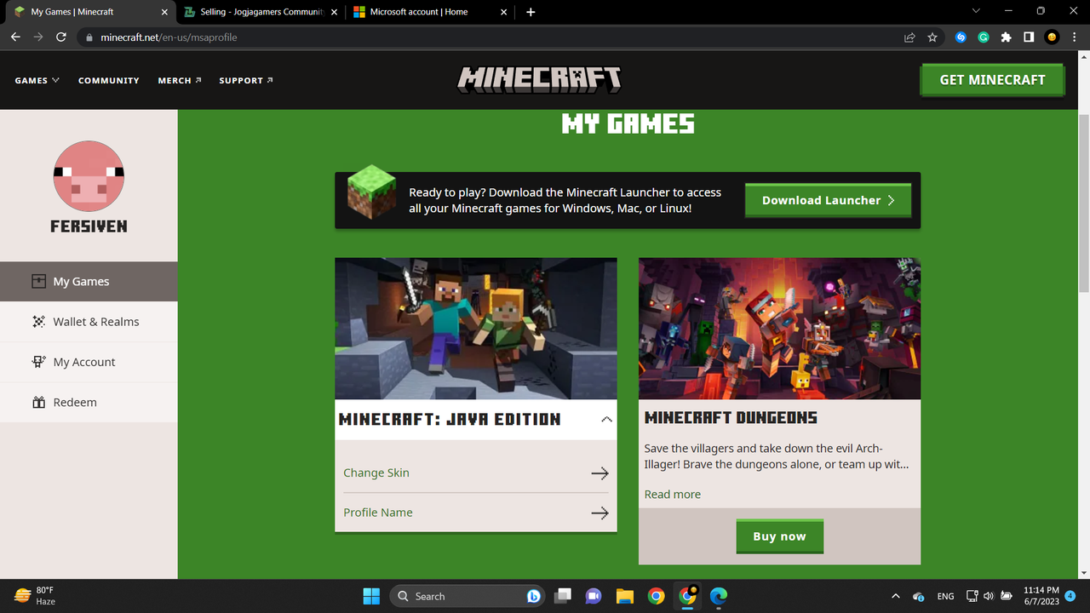Viewport: 1090px width, 613px height.
Task: Open the Shazam extension
Action: (x=961, y=37)
